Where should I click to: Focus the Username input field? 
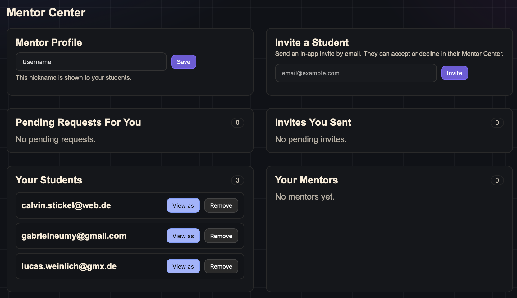[x=91, y=62]
